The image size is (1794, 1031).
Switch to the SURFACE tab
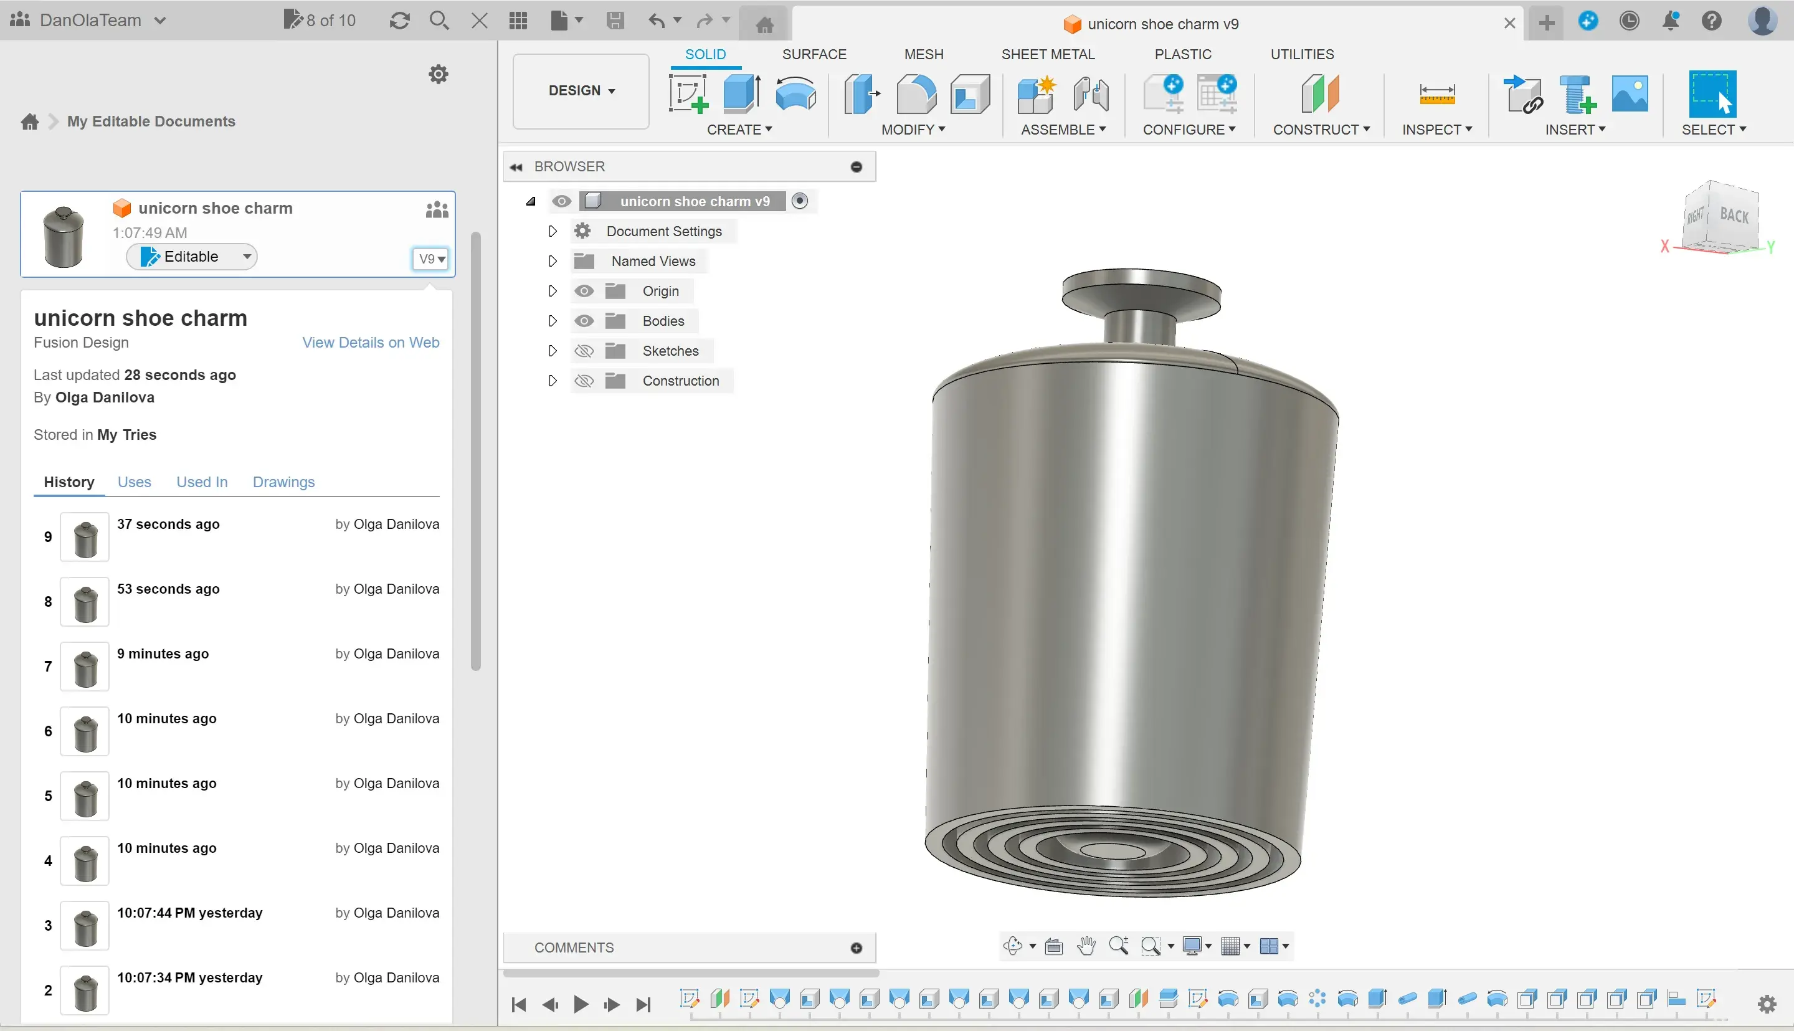tap(814, 55)
